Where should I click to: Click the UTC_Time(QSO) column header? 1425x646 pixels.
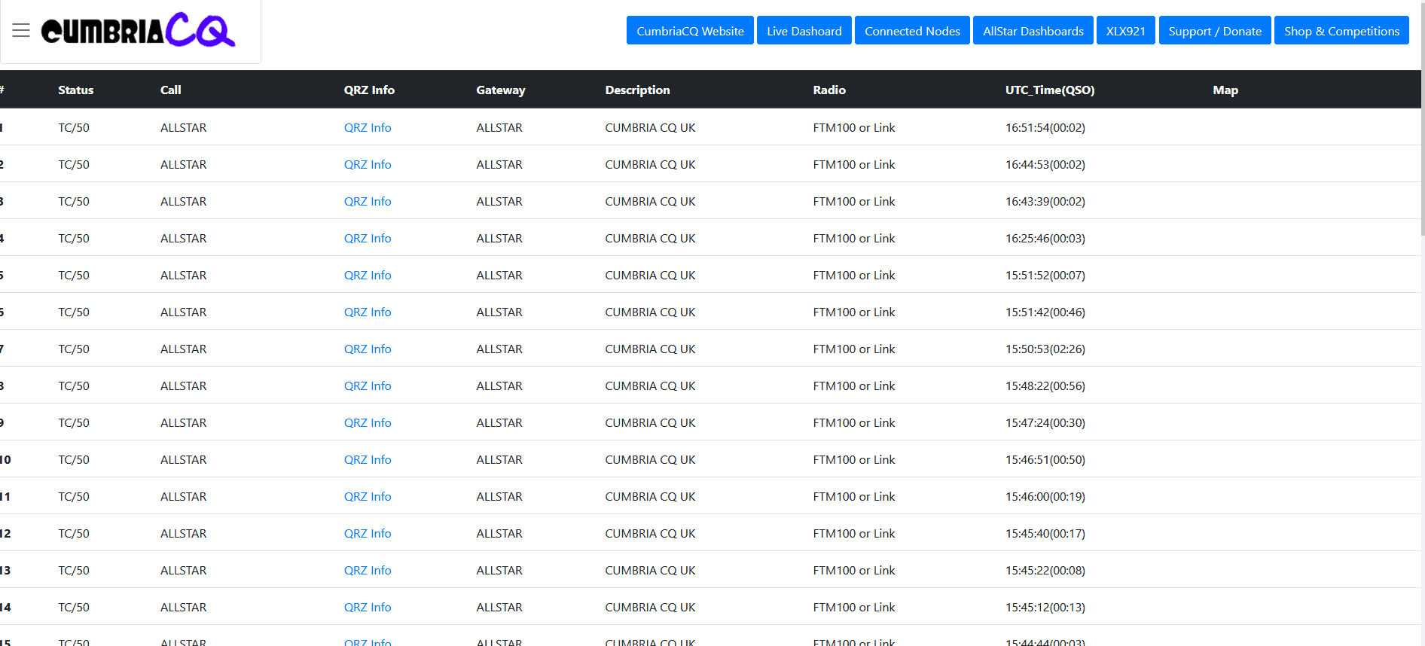point(1049,90)
